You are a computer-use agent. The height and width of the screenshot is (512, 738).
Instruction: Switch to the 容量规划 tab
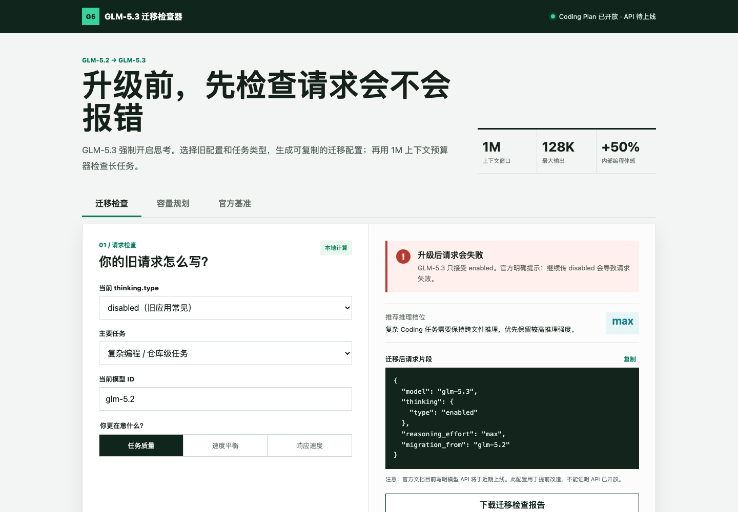tap(173, 204)
